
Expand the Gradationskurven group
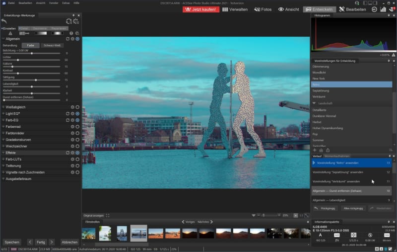click(3, 140)
